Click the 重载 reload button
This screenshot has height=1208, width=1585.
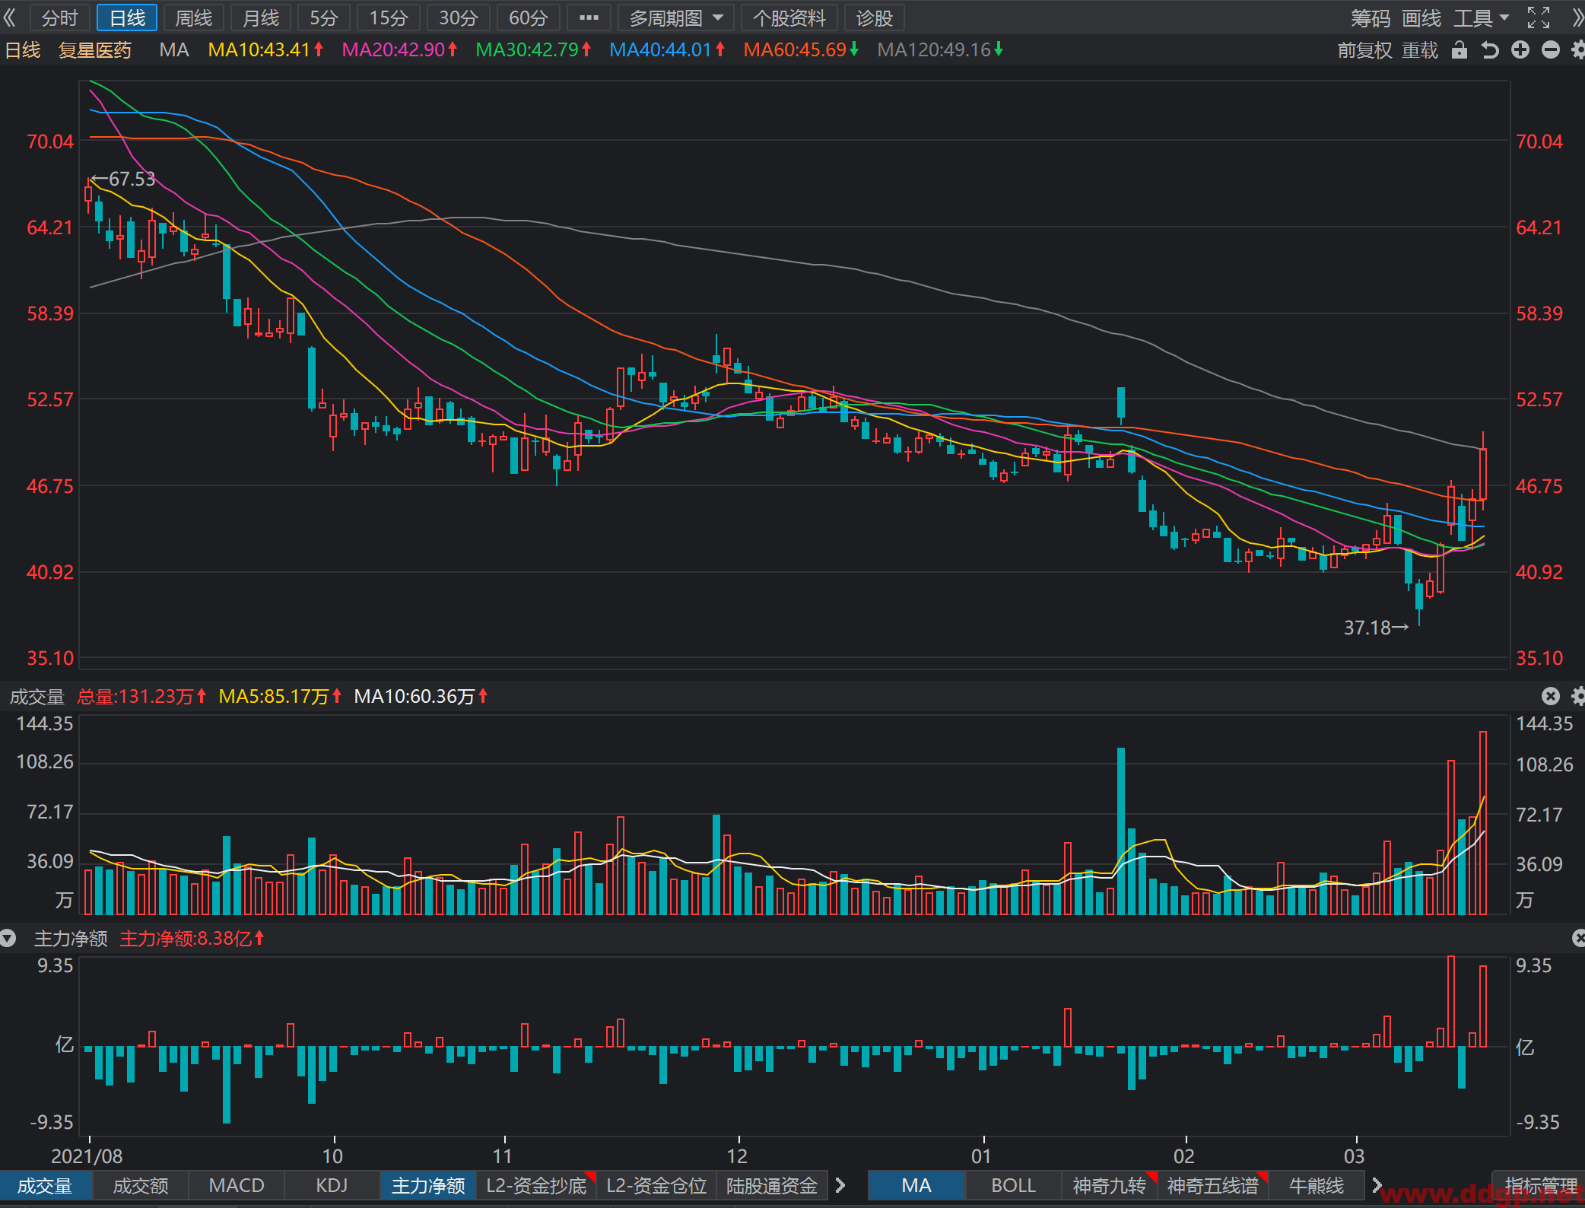point(1419,50)
